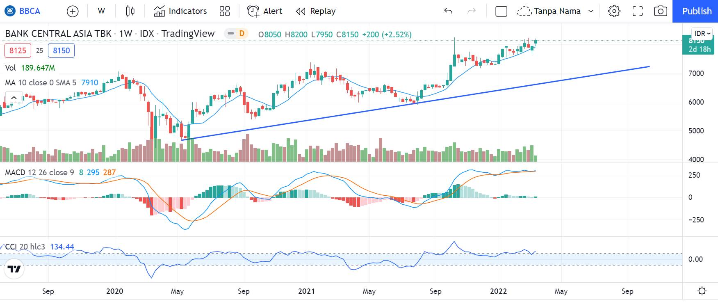
Task: Click the CCI value 134.44
Action: click(x=62, y=247)
